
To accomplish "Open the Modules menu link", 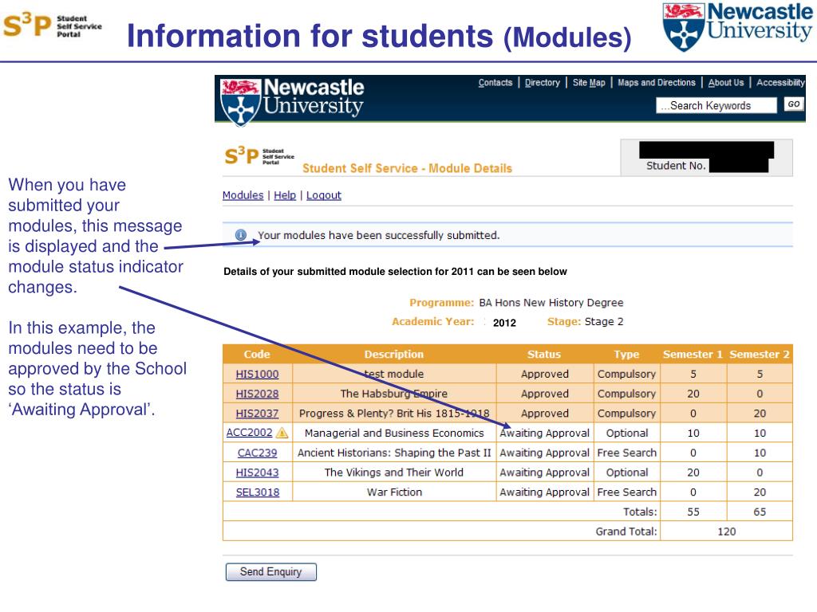I will coord(243,195).
